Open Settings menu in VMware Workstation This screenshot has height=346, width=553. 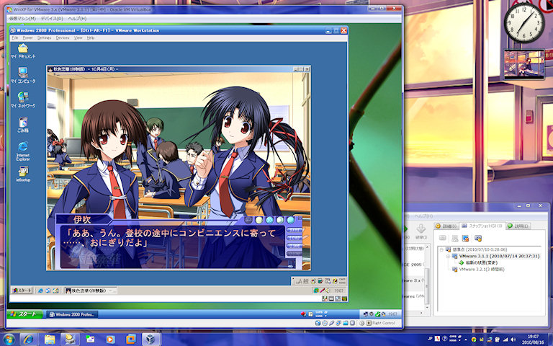44,37
